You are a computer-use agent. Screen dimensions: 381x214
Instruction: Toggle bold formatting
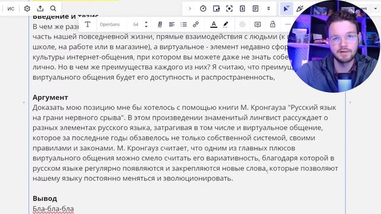160,24
